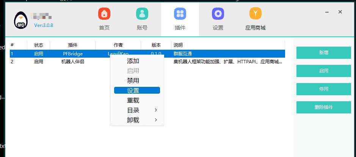The height and width of the screenshot is (157, 356).
Task: Open the 设置 settings icon in top bar
Action: coord(218,14)
